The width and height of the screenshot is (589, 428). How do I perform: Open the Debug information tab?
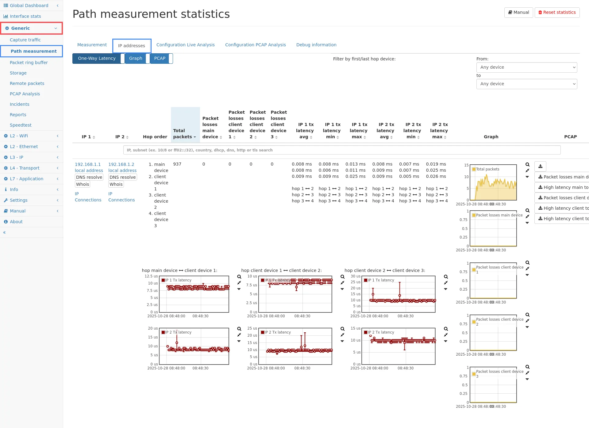coord(316,45)
